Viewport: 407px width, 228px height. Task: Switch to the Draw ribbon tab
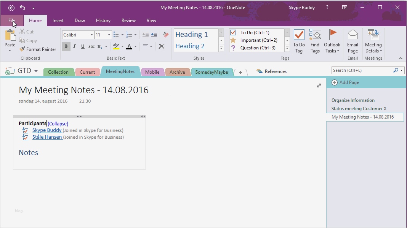click(80, 21)
